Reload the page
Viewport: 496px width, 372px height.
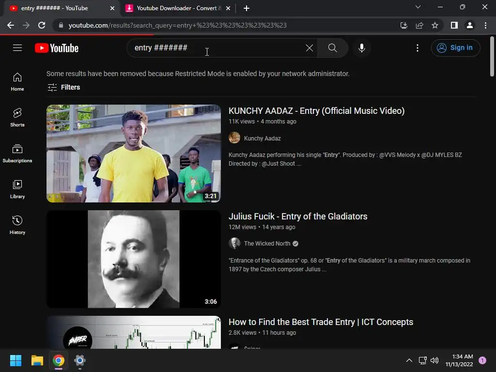(42, 25)
